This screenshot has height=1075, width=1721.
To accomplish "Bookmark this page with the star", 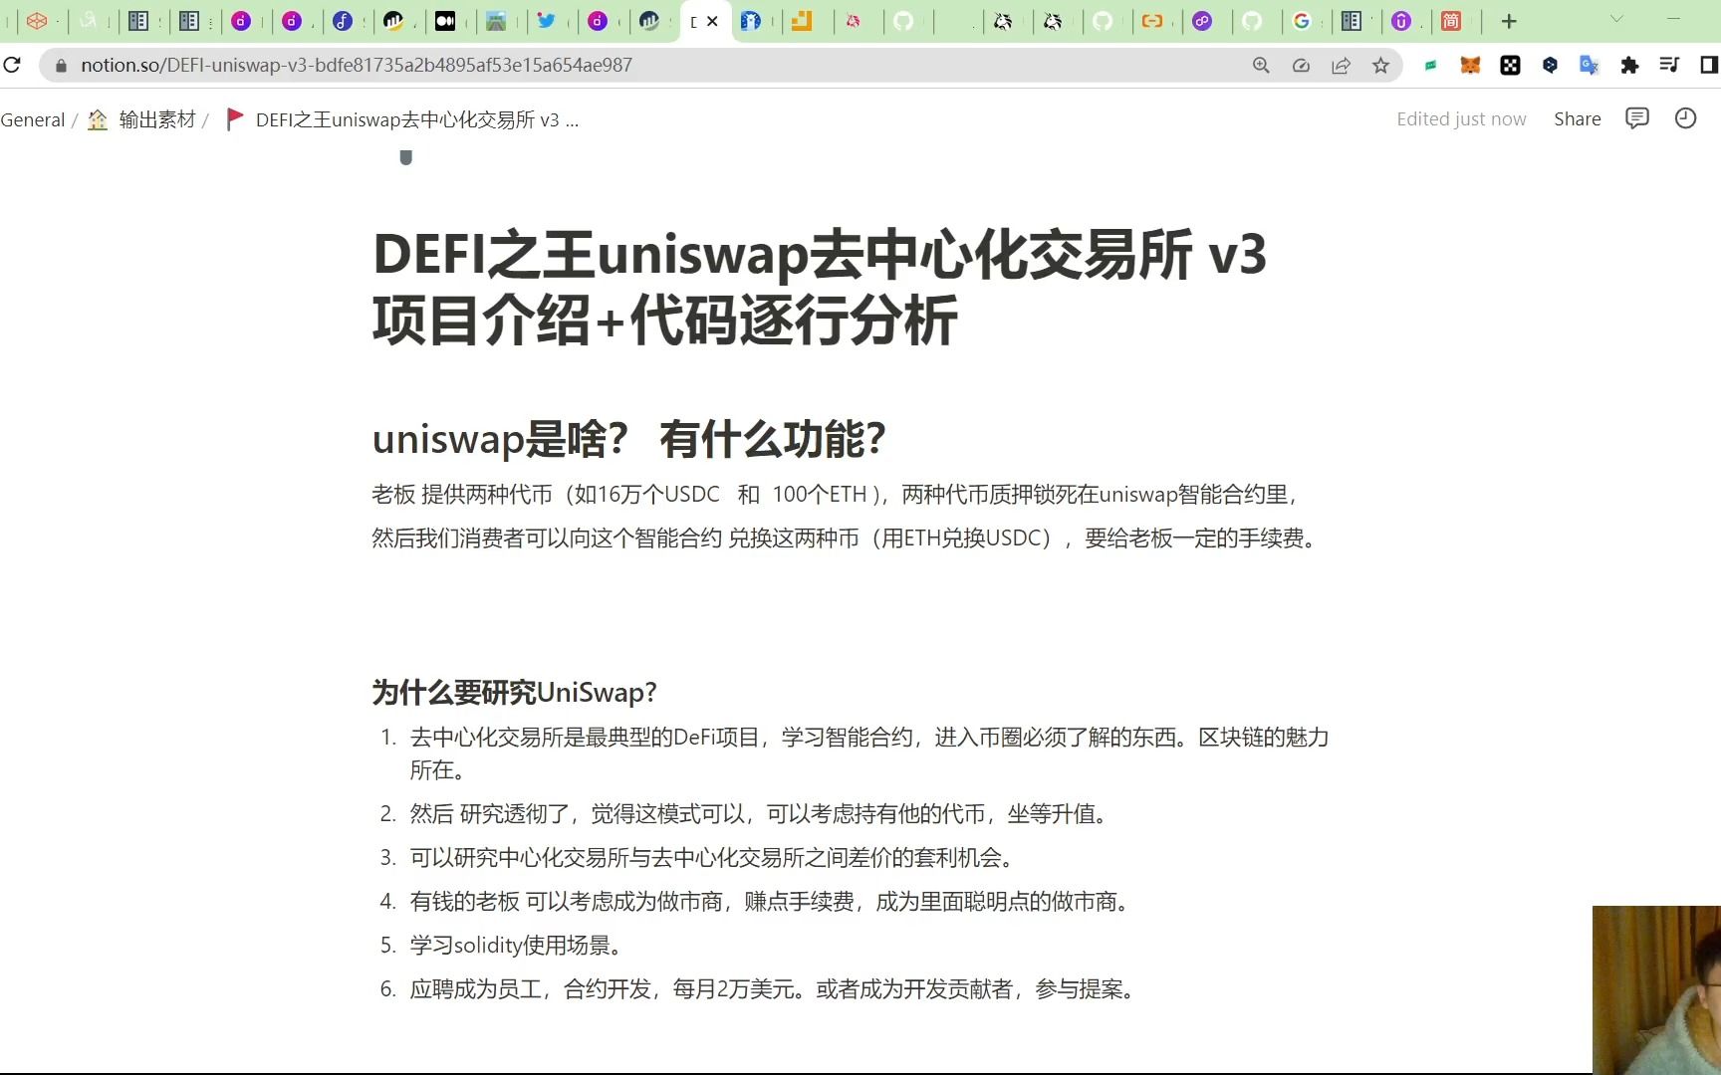I will [1380, 65].
